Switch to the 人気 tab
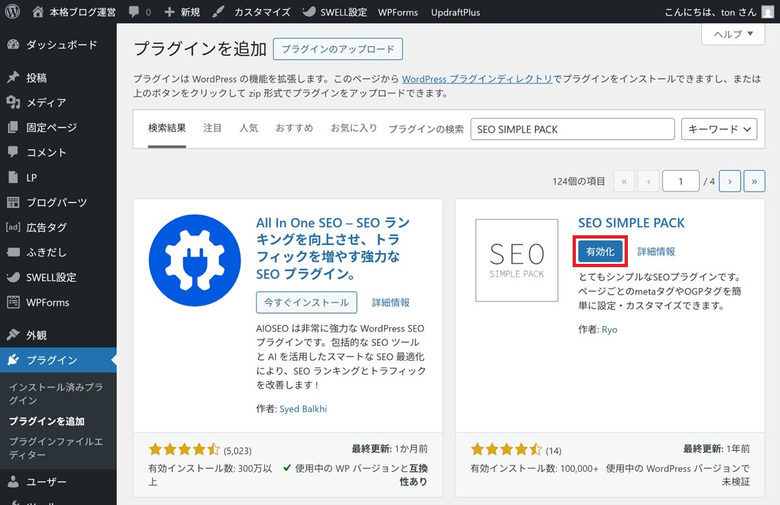Screen dimensions: 780x505 248,128
